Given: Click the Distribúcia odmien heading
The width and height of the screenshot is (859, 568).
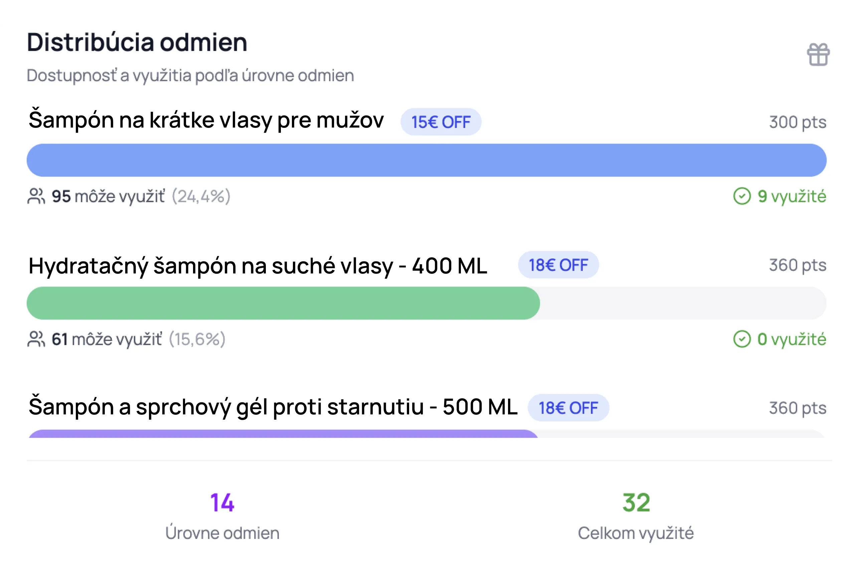Looking at the screenshot, I should (137, 42).
